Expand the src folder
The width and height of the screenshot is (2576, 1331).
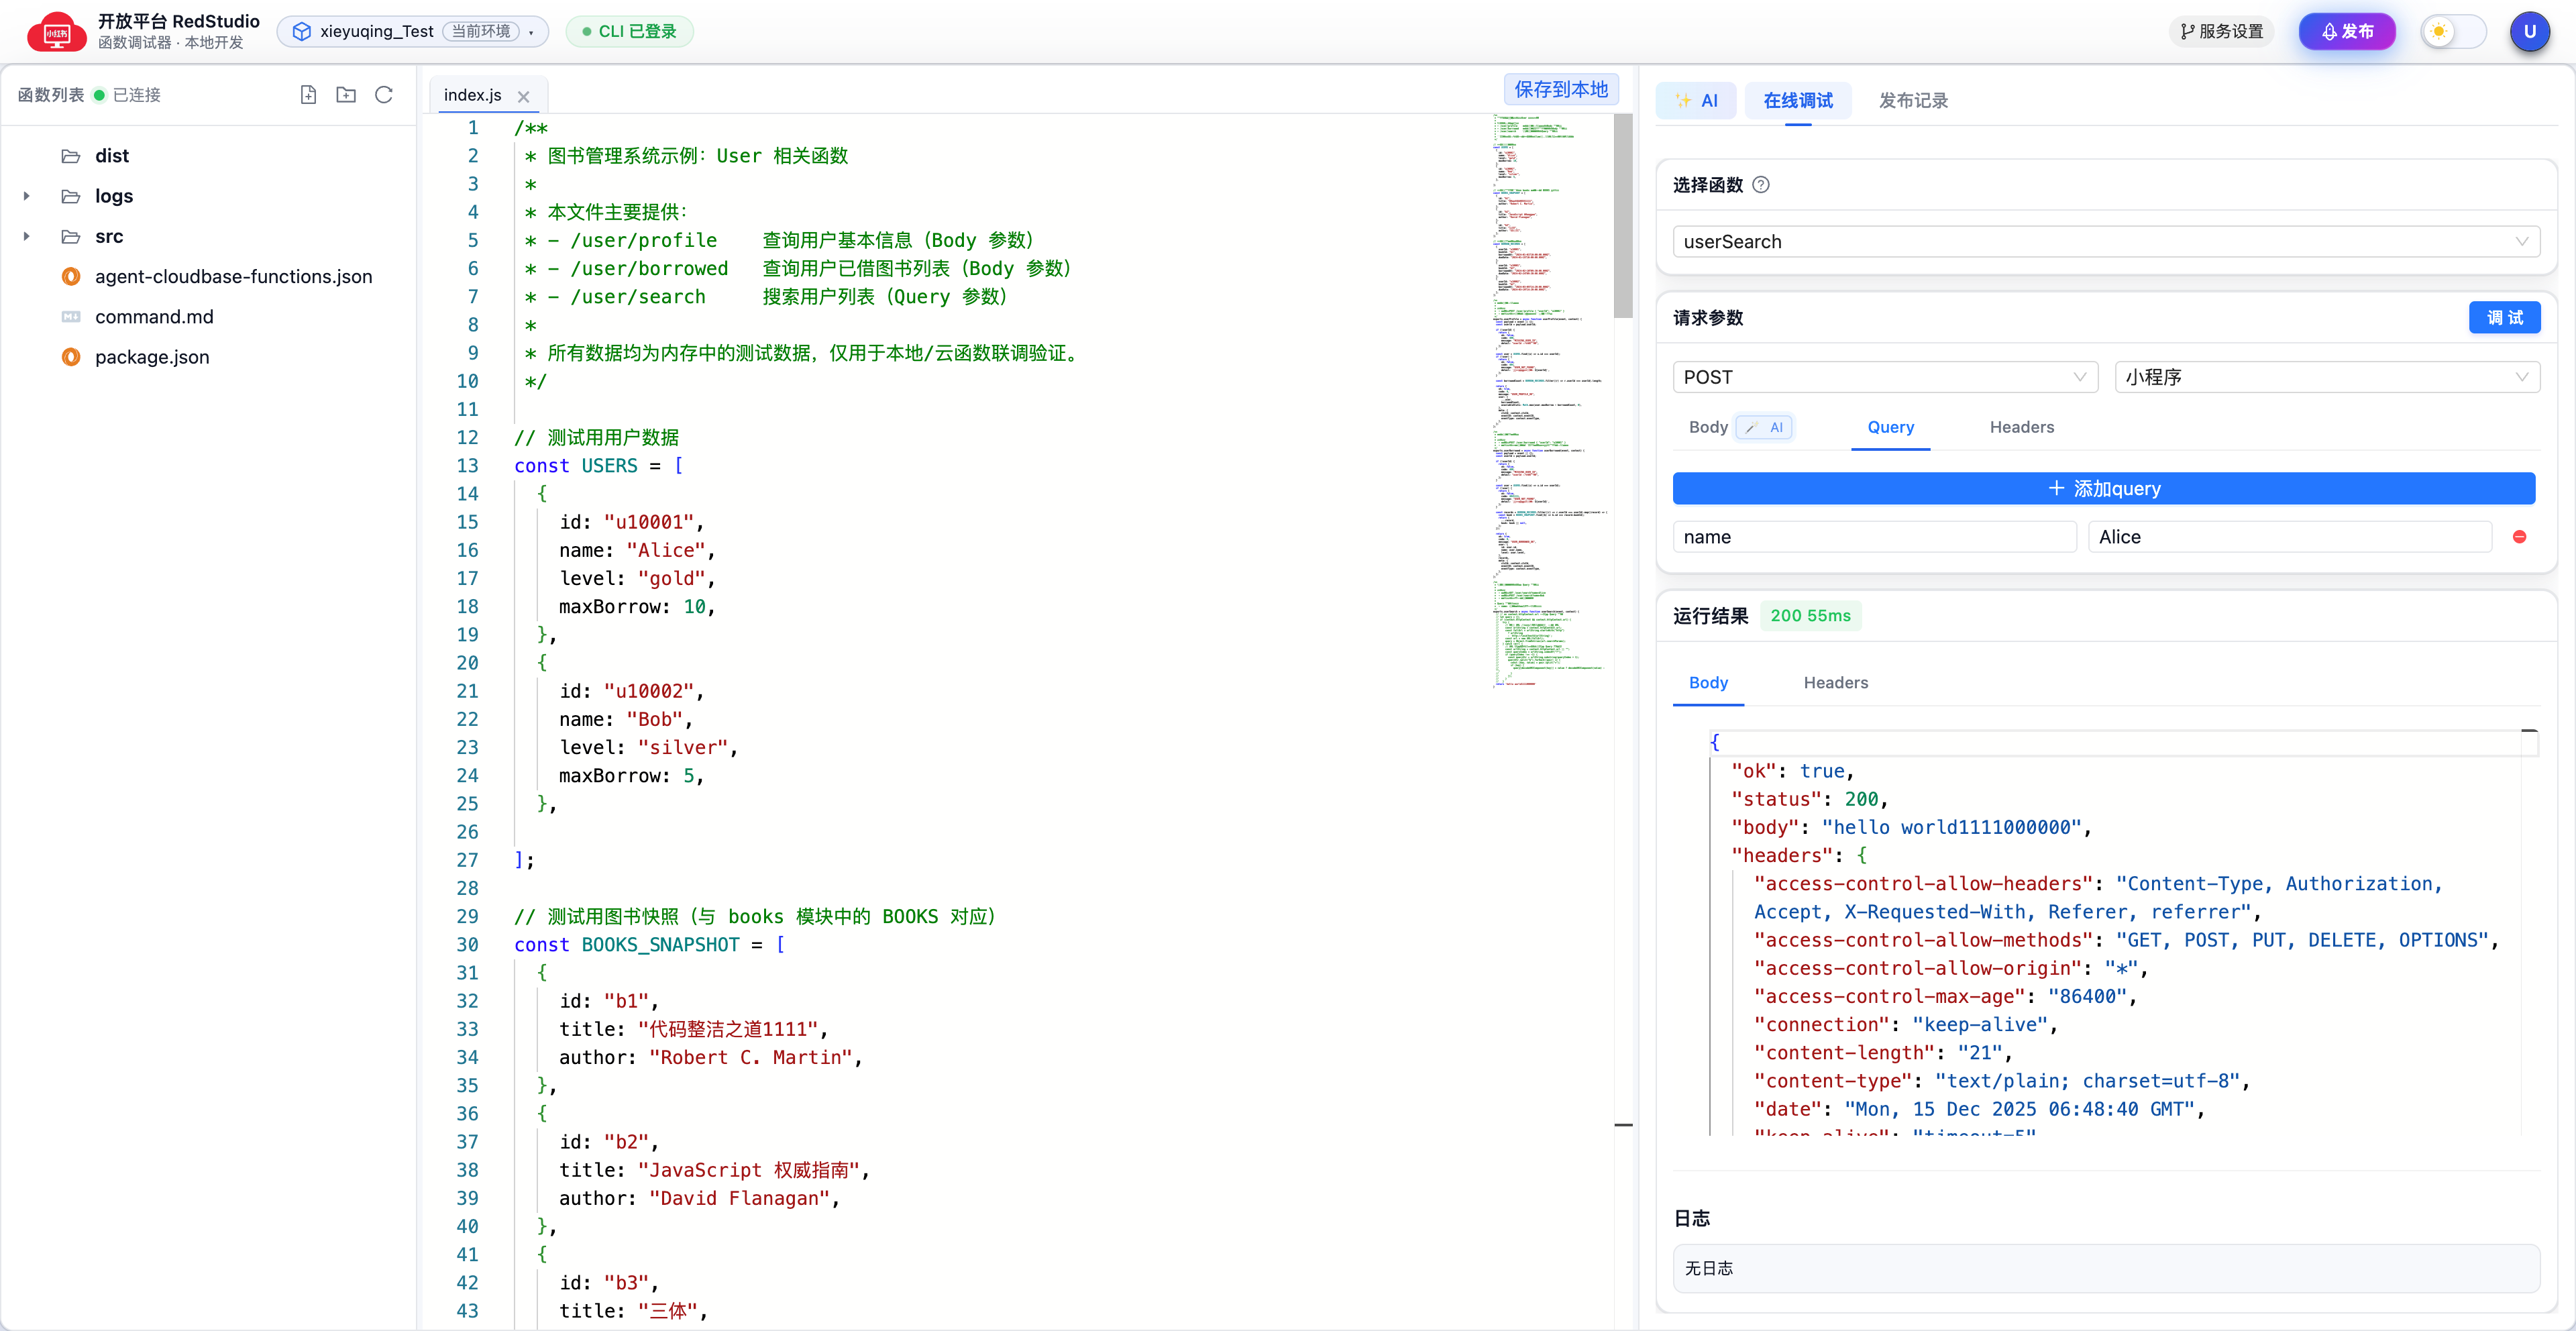click(x=27, y=237)
